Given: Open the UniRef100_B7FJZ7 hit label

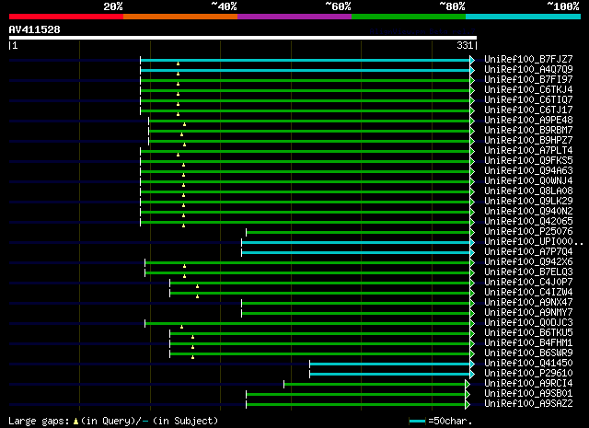Looking at the screenshot, I should tap(528, 59).
